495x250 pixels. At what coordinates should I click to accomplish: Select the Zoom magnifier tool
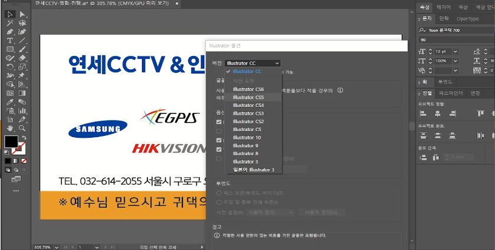pos(22,128)
